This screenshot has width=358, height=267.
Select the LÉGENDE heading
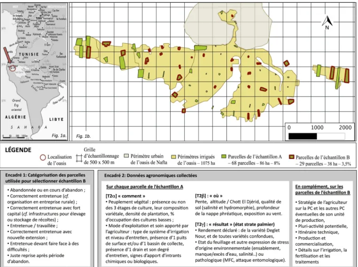pos(18,150)
